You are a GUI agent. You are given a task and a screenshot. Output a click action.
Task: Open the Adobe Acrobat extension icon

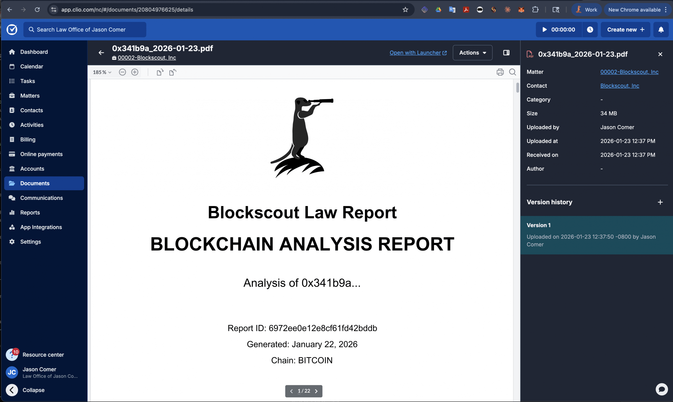tap(466, 10)
